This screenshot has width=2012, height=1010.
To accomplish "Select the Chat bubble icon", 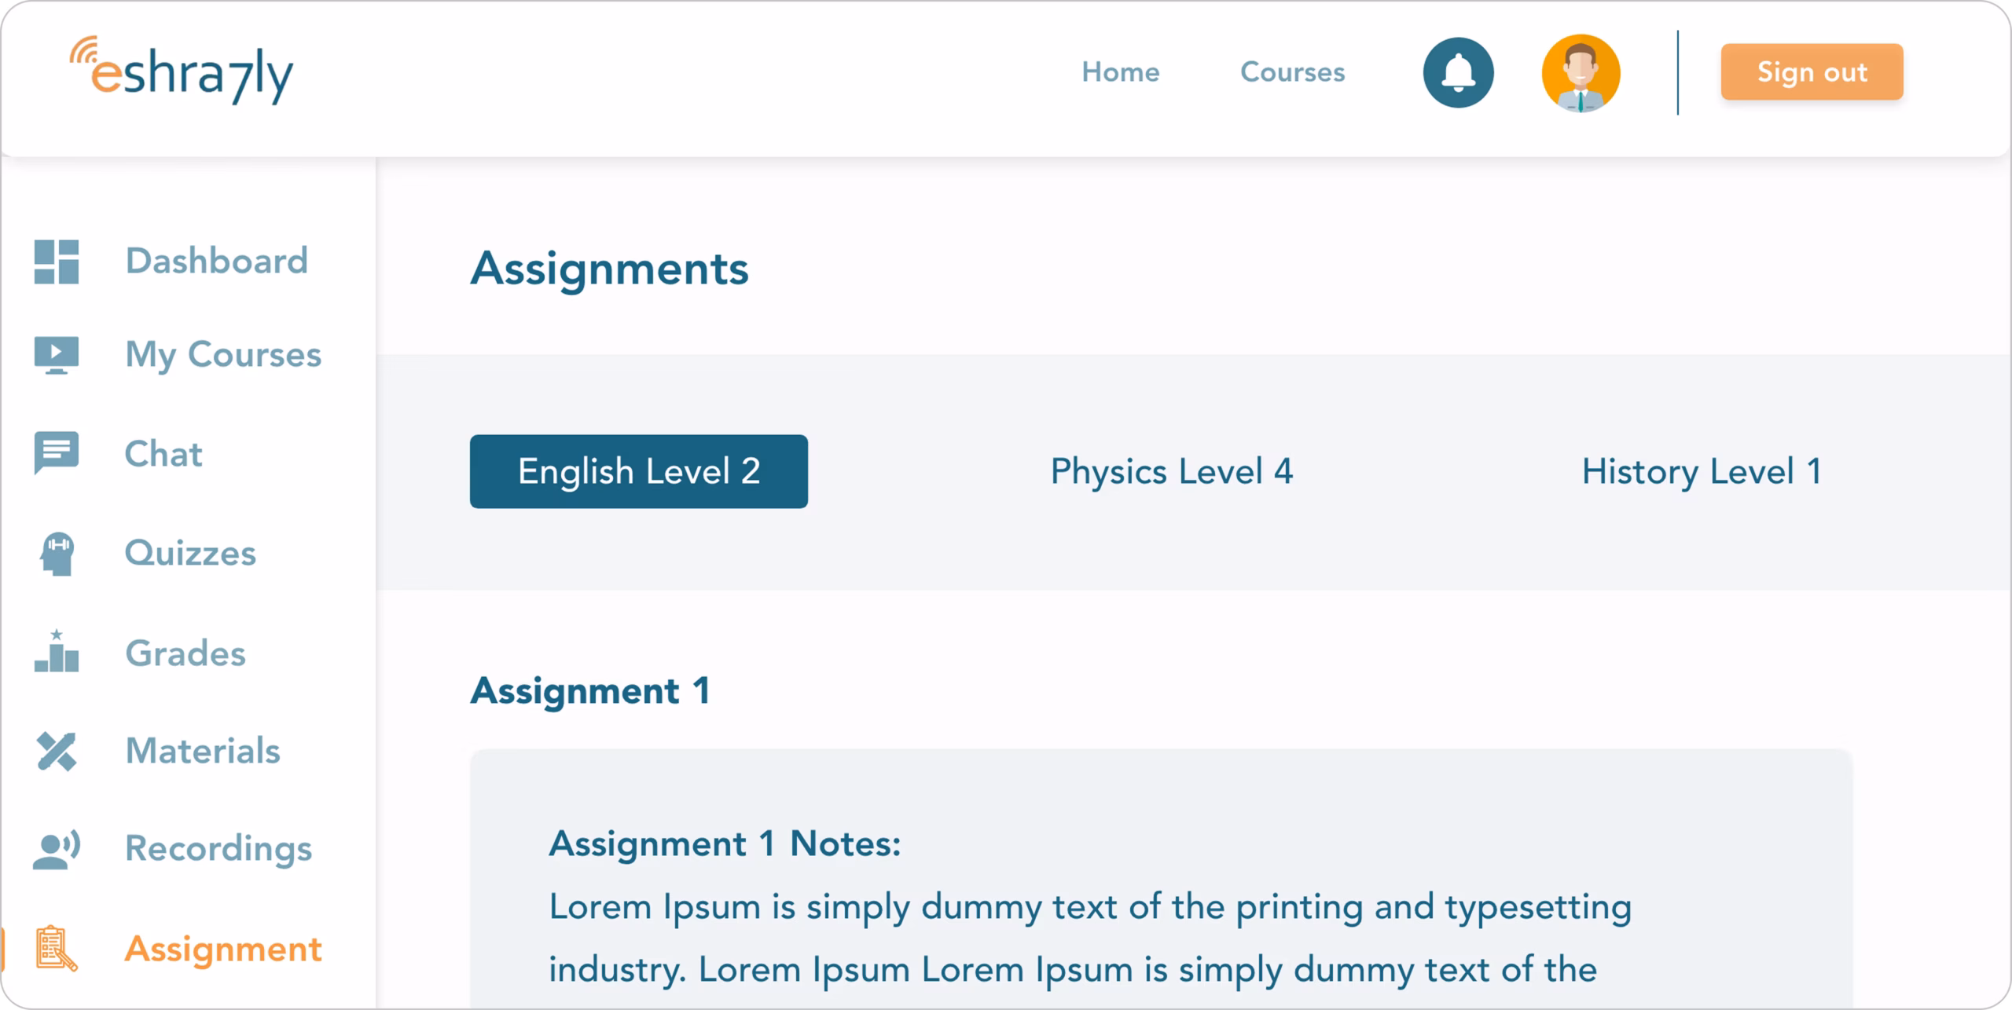I will (x=57, y=453).
